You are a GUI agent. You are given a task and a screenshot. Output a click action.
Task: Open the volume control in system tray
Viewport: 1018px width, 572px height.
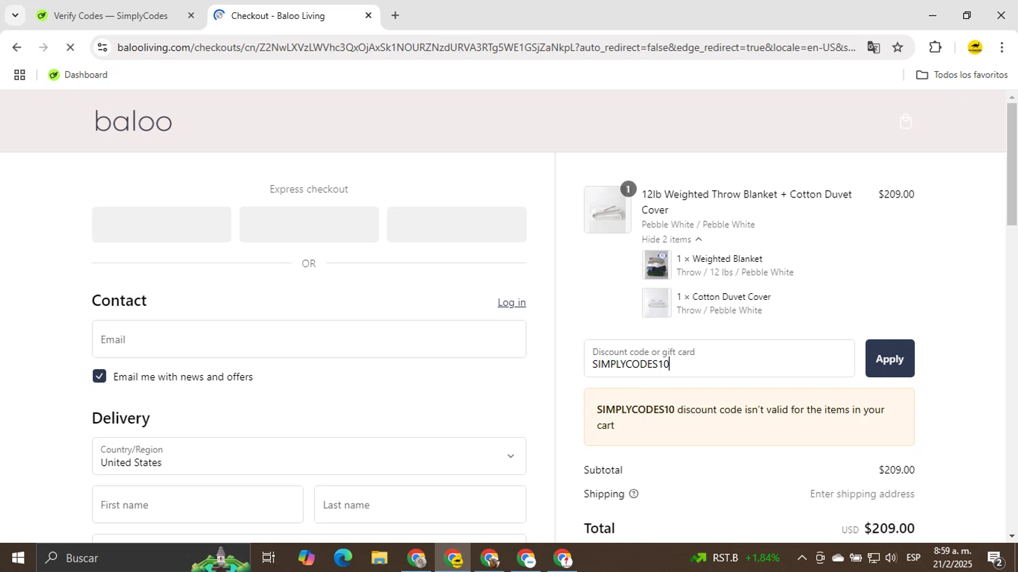click(x=891, y=558)
